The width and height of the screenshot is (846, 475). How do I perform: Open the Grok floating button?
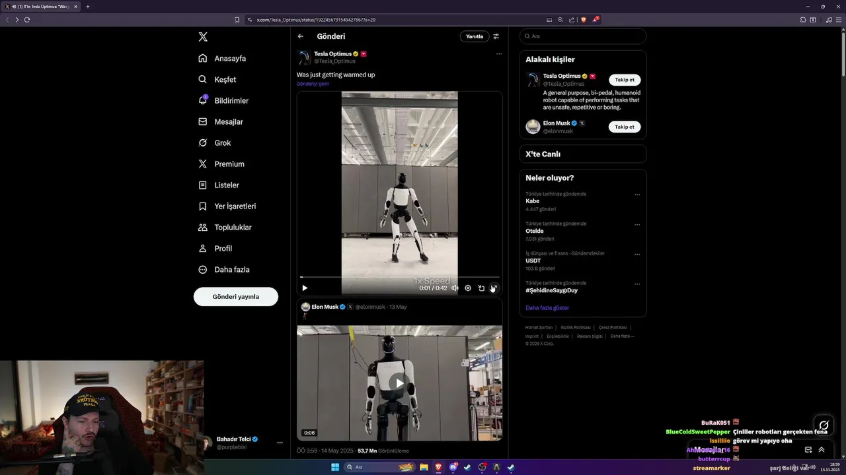824,426
